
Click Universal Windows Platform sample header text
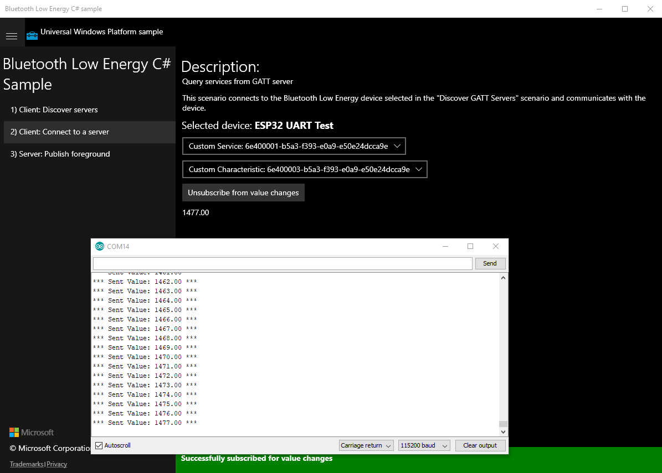[102, 32]
